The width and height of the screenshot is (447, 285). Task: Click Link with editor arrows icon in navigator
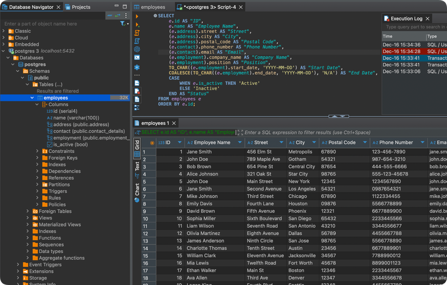tap(117, 16)
